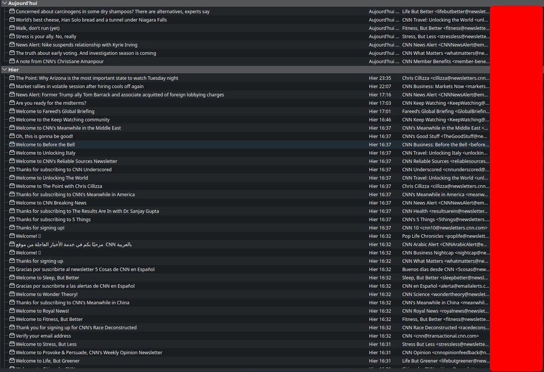
Task: Open Welcome to Wonder Theory! message
Action: click(47, 294)
